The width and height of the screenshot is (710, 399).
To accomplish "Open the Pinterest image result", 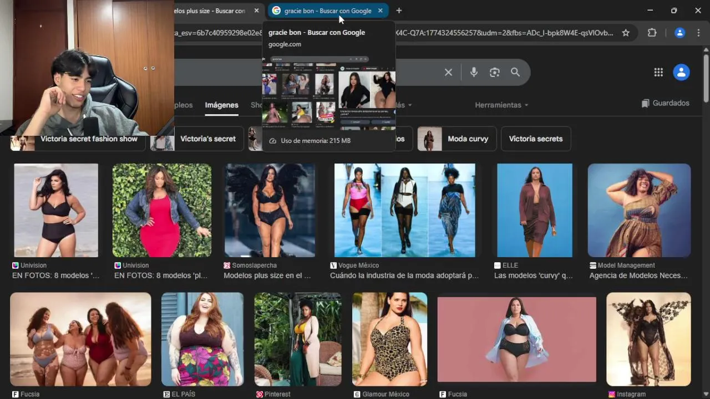I will [298, 339].
